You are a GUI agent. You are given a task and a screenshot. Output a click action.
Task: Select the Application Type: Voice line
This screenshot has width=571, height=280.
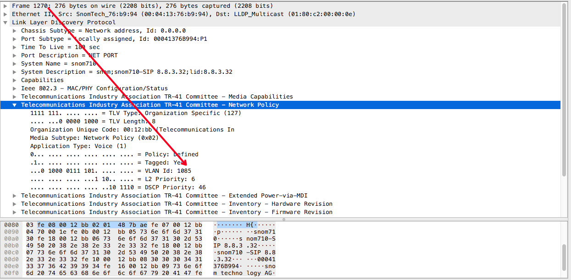[78, 146]
